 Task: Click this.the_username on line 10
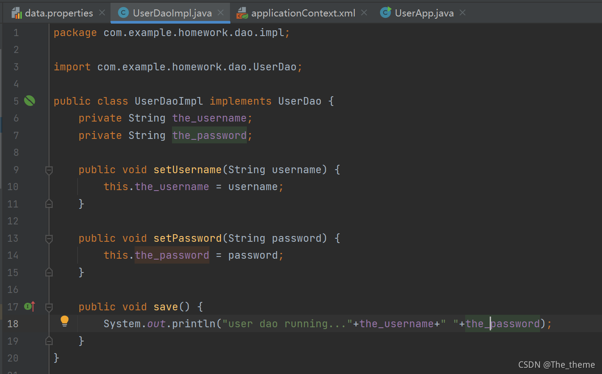156,187
